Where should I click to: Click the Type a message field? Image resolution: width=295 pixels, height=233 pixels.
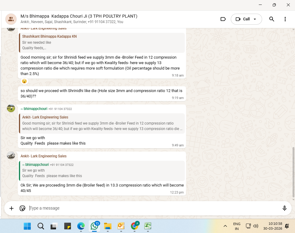pyautogui.click(x=152, y=208)
